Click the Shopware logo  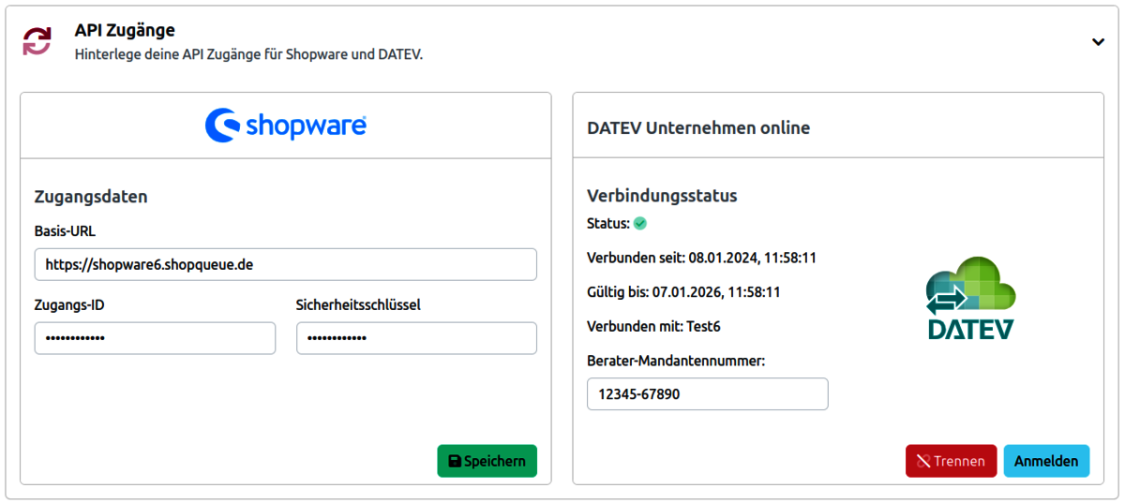[286, 126]
